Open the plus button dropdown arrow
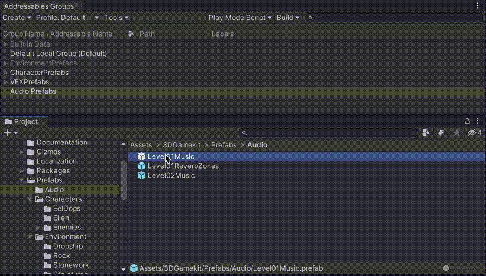Viewport: 486px width, 276px height. pyautogui.click(x=16, y=133)
